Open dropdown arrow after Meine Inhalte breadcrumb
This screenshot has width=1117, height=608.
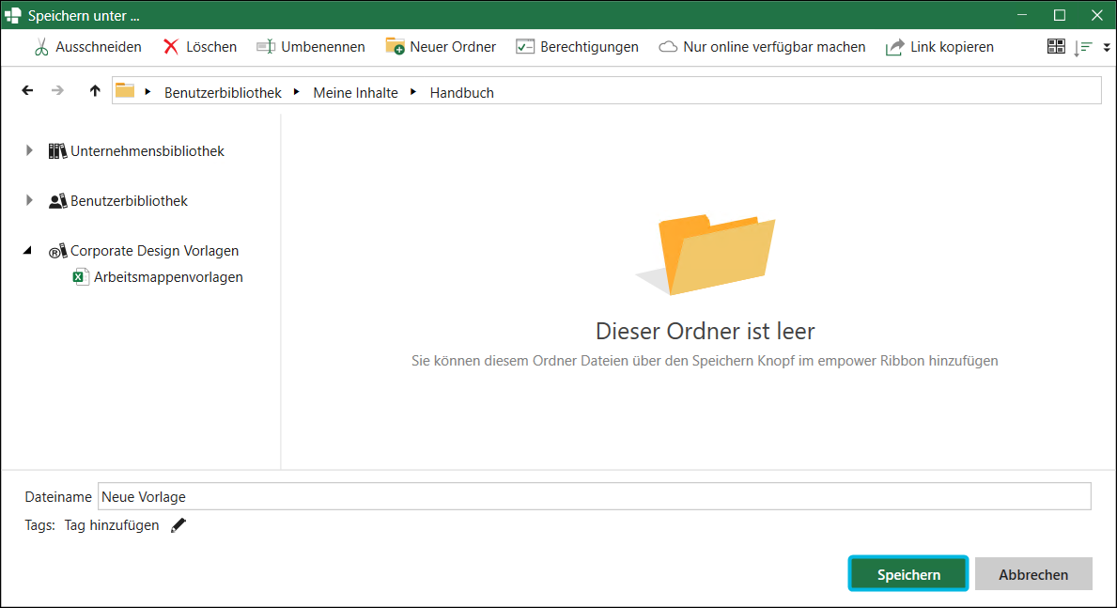point(413,92)
